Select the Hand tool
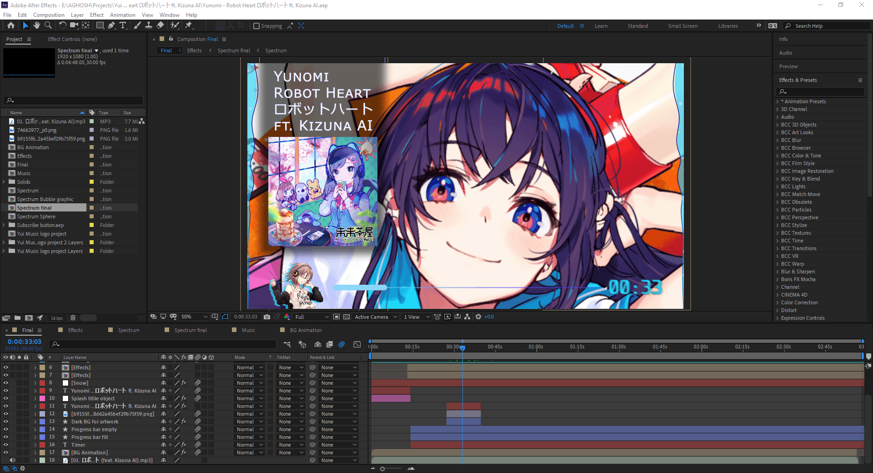This screenshot has height=473, width=873. (x=36, y=25)
